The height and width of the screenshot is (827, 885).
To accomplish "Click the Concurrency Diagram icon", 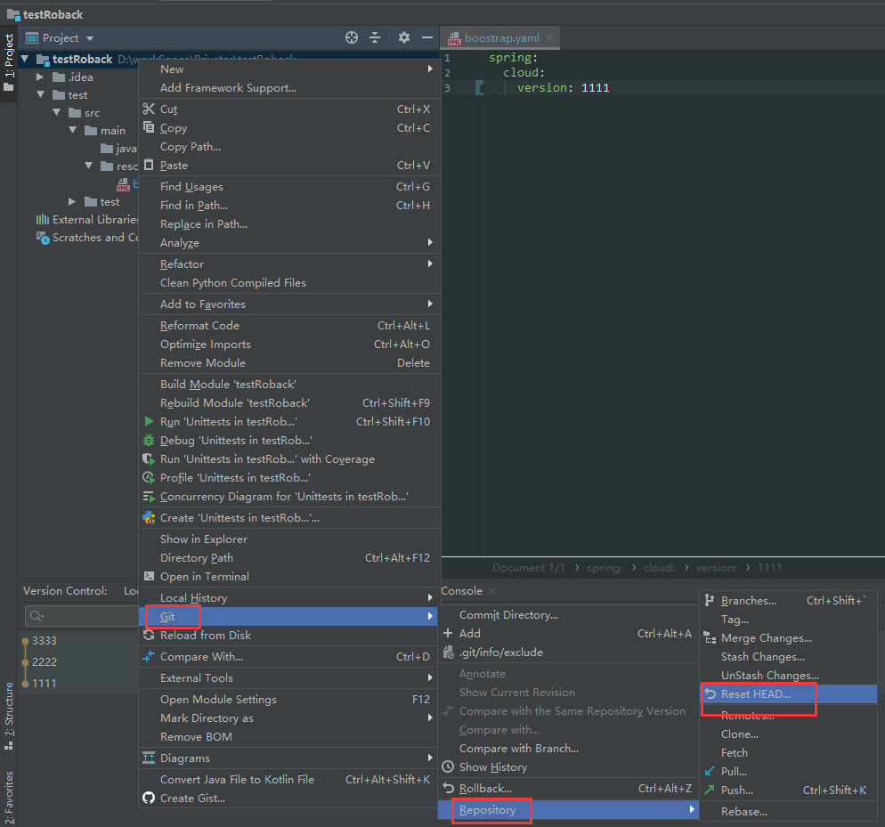I will click(149, 496).
